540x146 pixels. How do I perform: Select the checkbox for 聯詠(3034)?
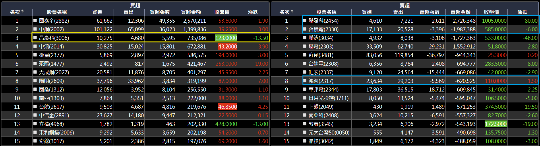pos(305,38)
